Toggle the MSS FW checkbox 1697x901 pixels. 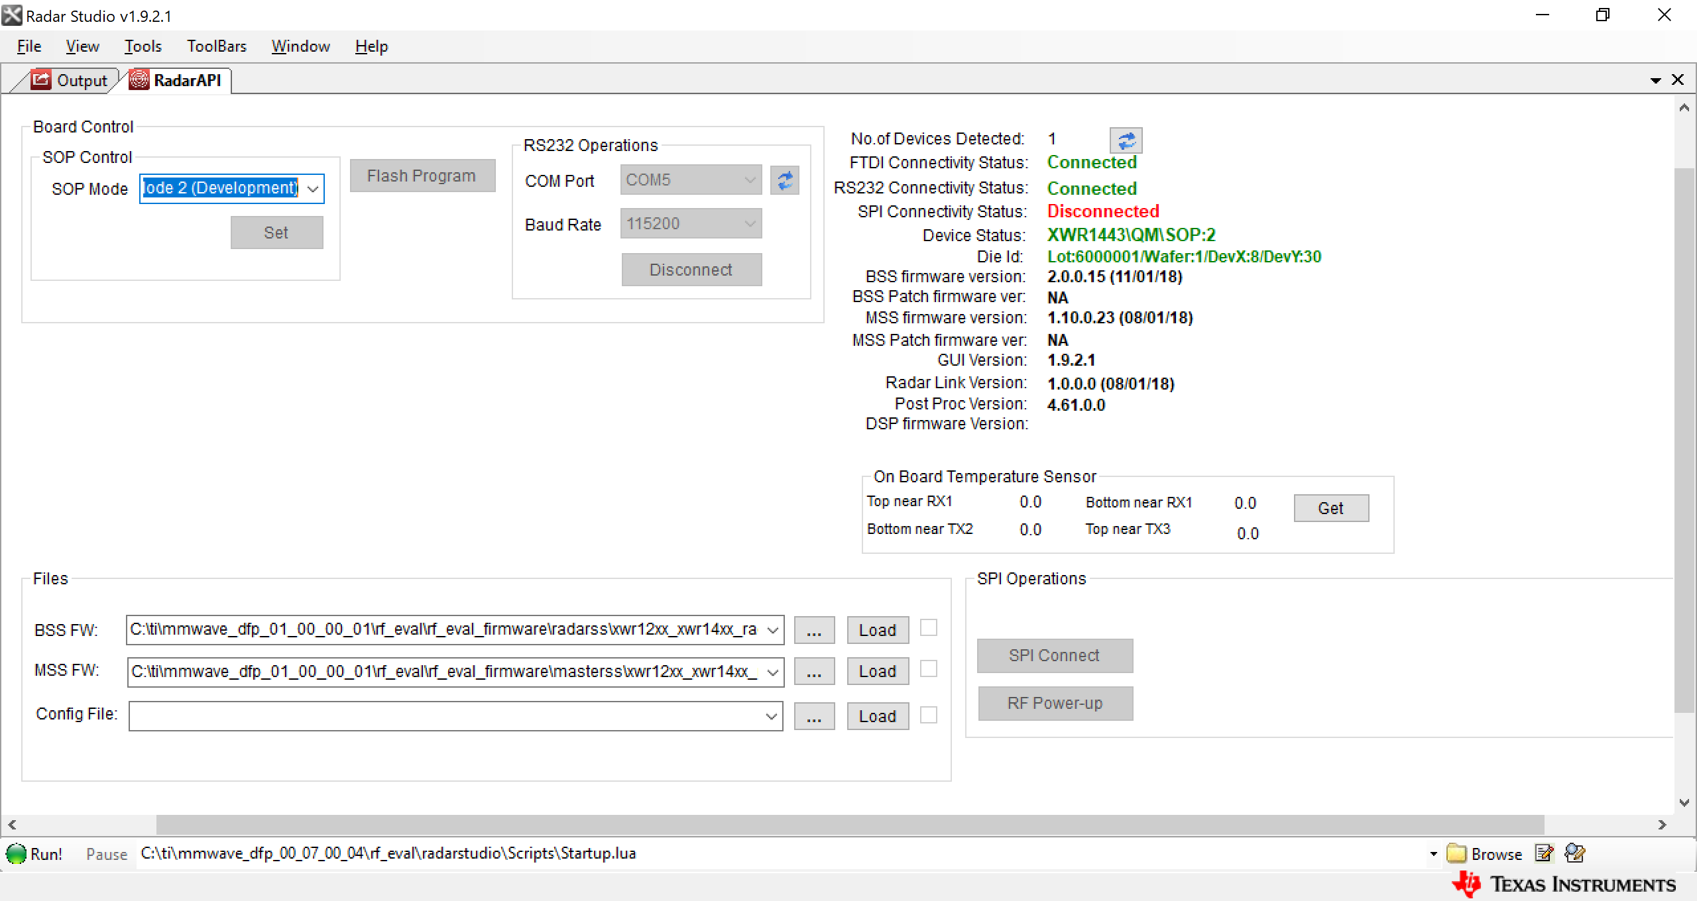pyautogui.click(x=929, y=668)
